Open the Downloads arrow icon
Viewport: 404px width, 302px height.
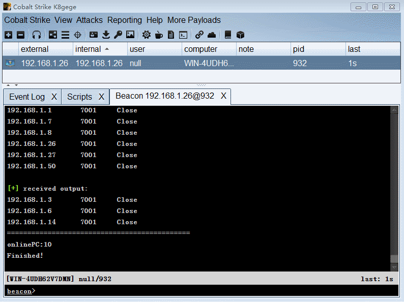(106, 35)
